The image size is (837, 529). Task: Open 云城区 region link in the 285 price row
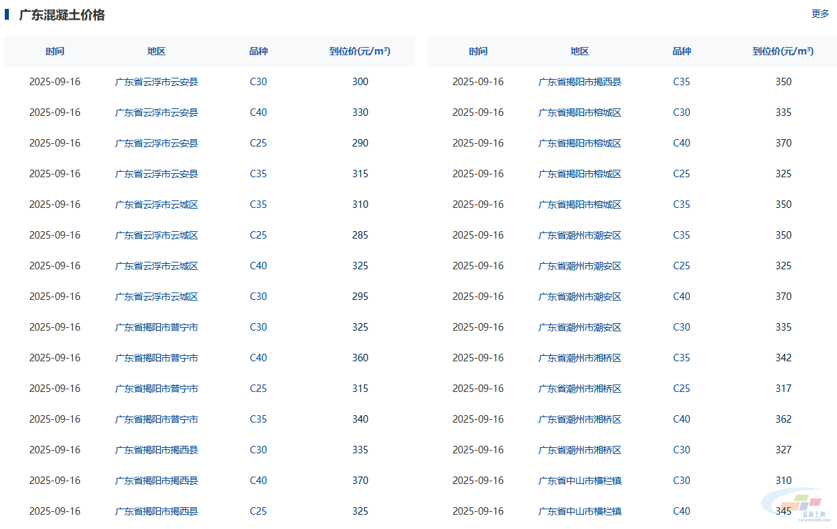pyautogui.click(x=156, y=235)
